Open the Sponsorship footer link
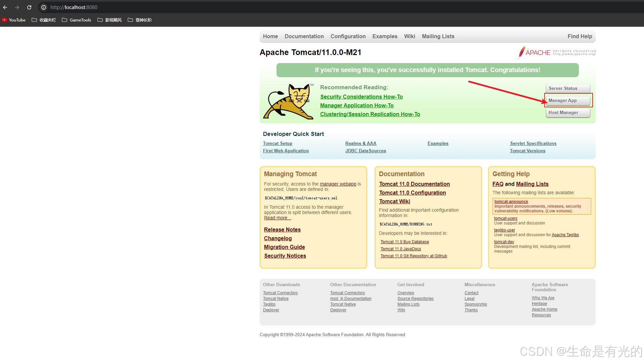Screen dimensions: 644x362 coord(476,304)
